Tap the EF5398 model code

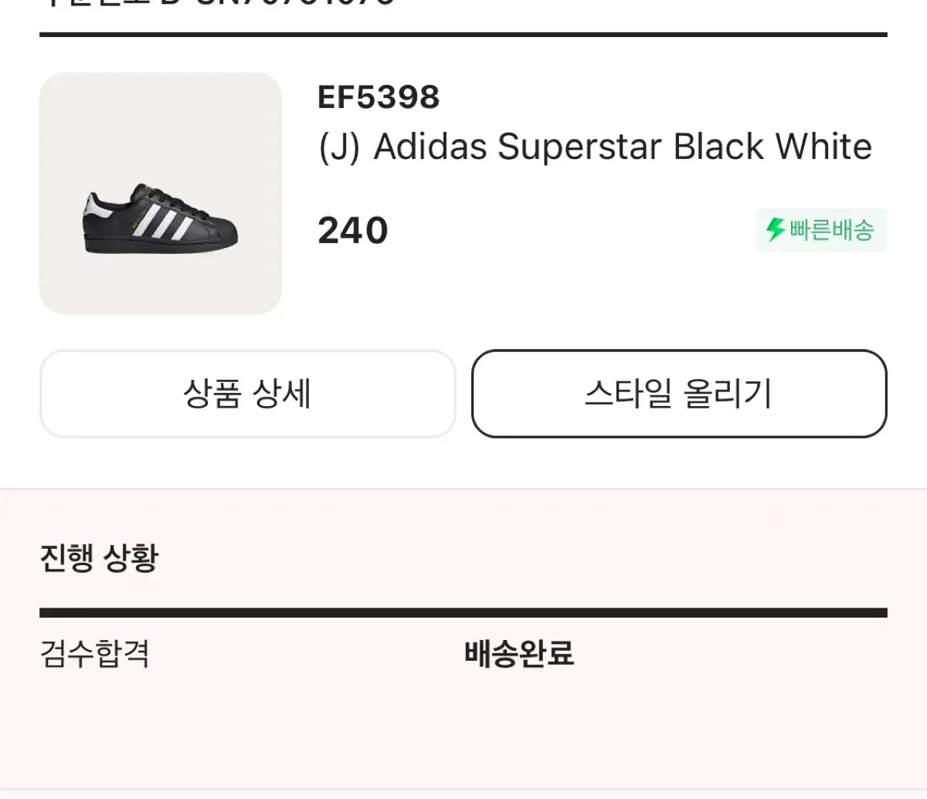coord(379,97)
